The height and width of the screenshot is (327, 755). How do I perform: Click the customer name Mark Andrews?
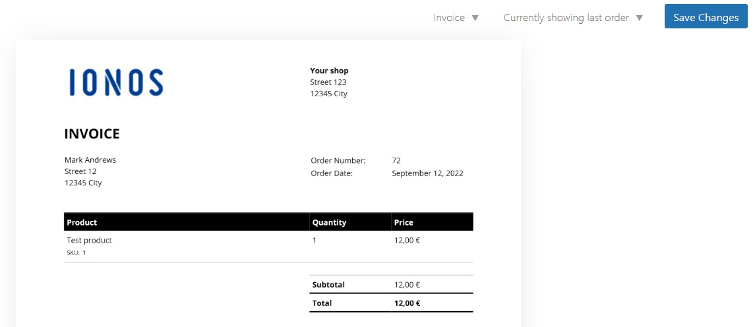90,160
